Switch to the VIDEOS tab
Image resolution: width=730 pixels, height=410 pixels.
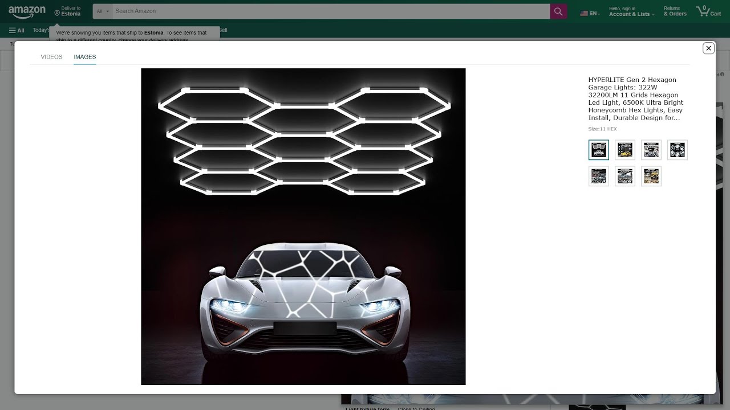(x=51, y=57)
